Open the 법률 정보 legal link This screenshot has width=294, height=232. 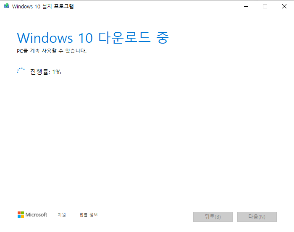click(x=89, y=214)
